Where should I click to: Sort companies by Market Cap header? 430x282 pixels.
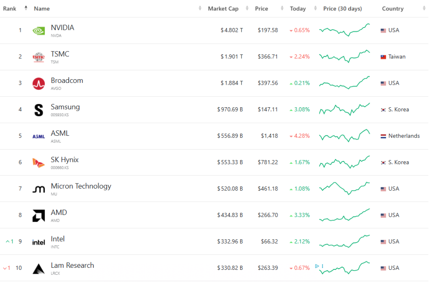point(223,8)
